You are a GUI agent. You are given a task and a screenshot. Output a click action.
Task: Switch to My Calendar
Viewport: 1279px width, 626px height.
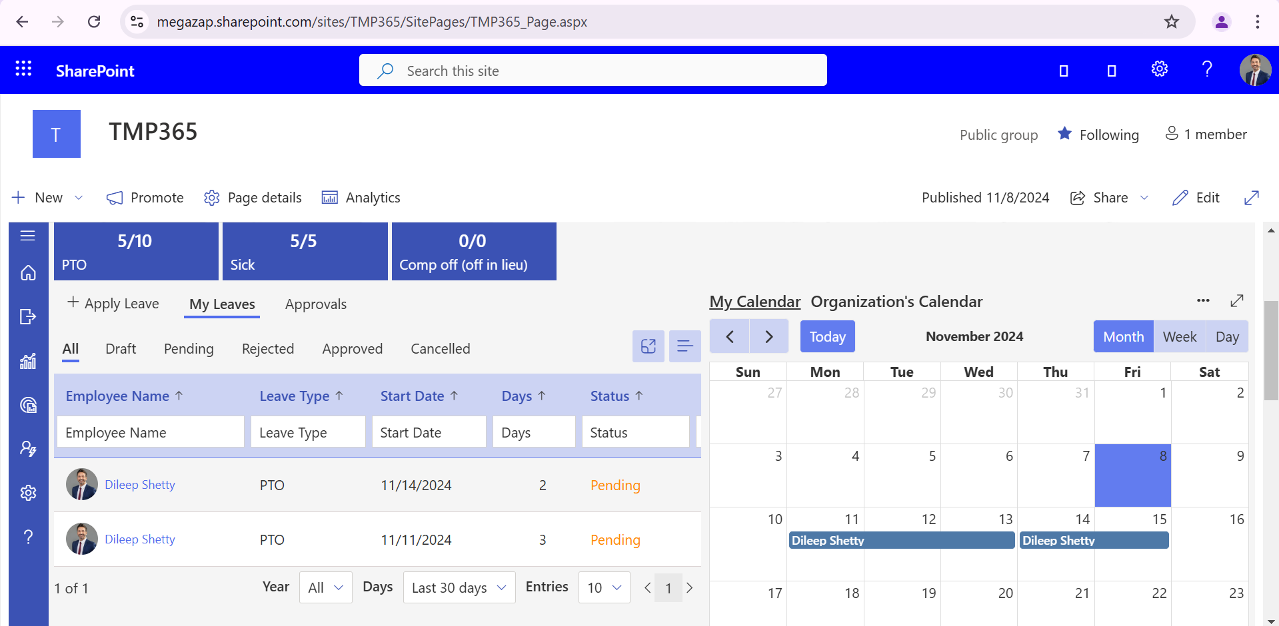pyautogui.click(x=754, y=302)
